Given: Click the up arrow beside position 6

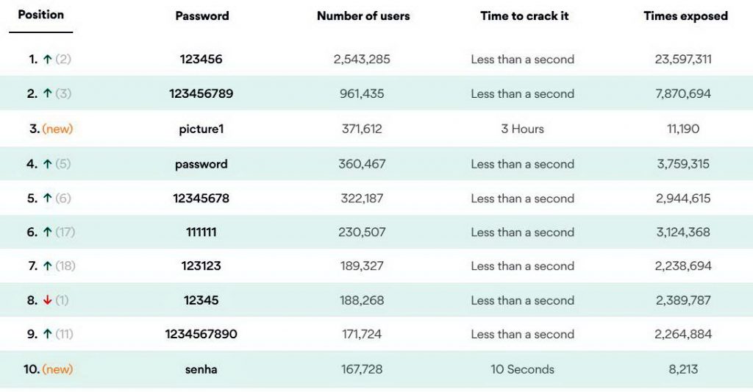Looking at the screenshot, I should pyautogui.click(x=47, y=232).
